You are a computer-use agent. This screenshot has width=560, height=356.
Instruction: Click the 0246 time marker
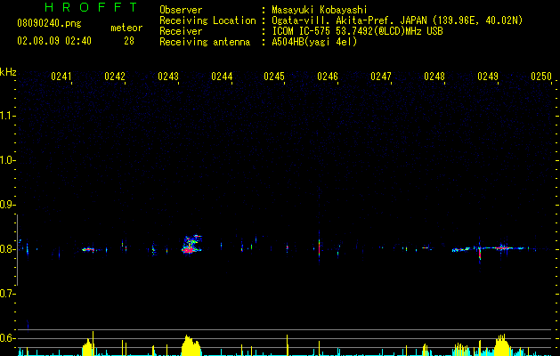point(328,77)
